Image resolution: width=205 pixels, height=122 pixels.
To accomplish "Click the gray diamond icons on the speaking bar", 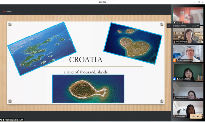I will [194, 26].
